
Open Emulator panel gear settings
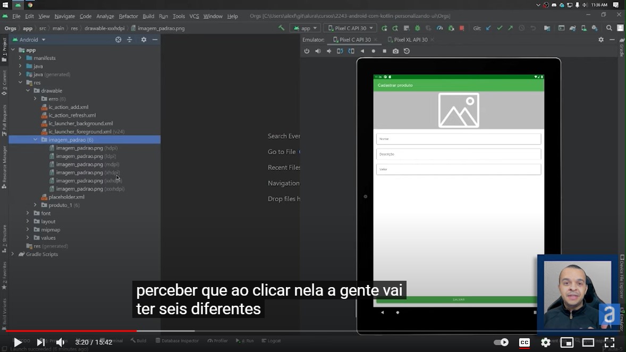pyautogui.click(x=601, y=39)
